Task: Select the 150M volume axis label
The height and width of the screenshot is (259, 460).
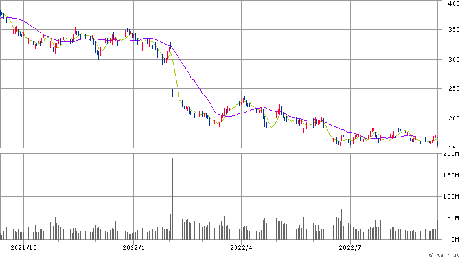Action: (450, 175)
